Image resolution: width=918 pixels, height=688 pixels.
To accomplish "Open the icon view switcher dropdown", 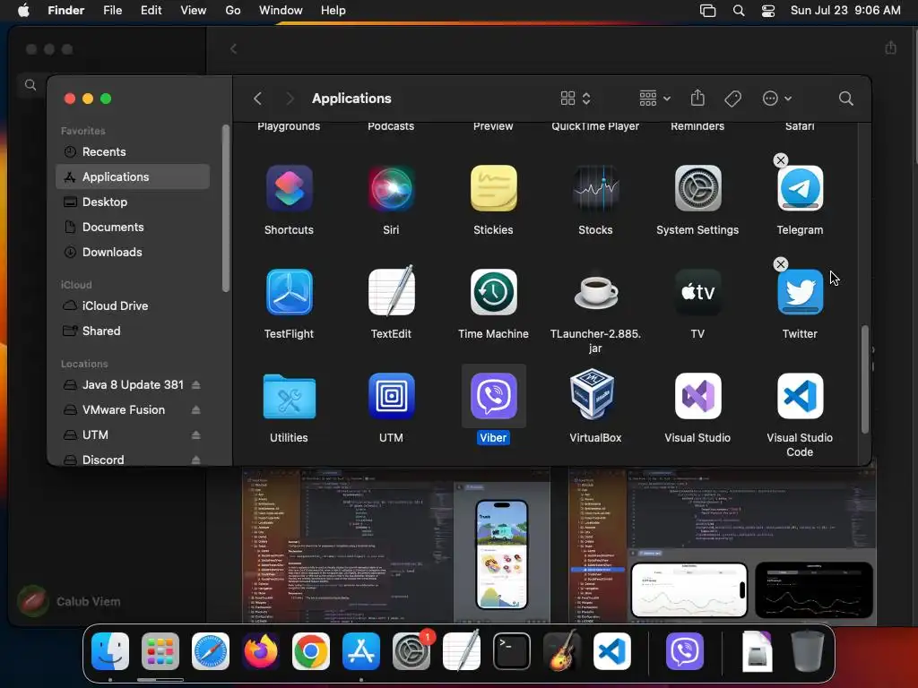I will click(x=575, y=99).
